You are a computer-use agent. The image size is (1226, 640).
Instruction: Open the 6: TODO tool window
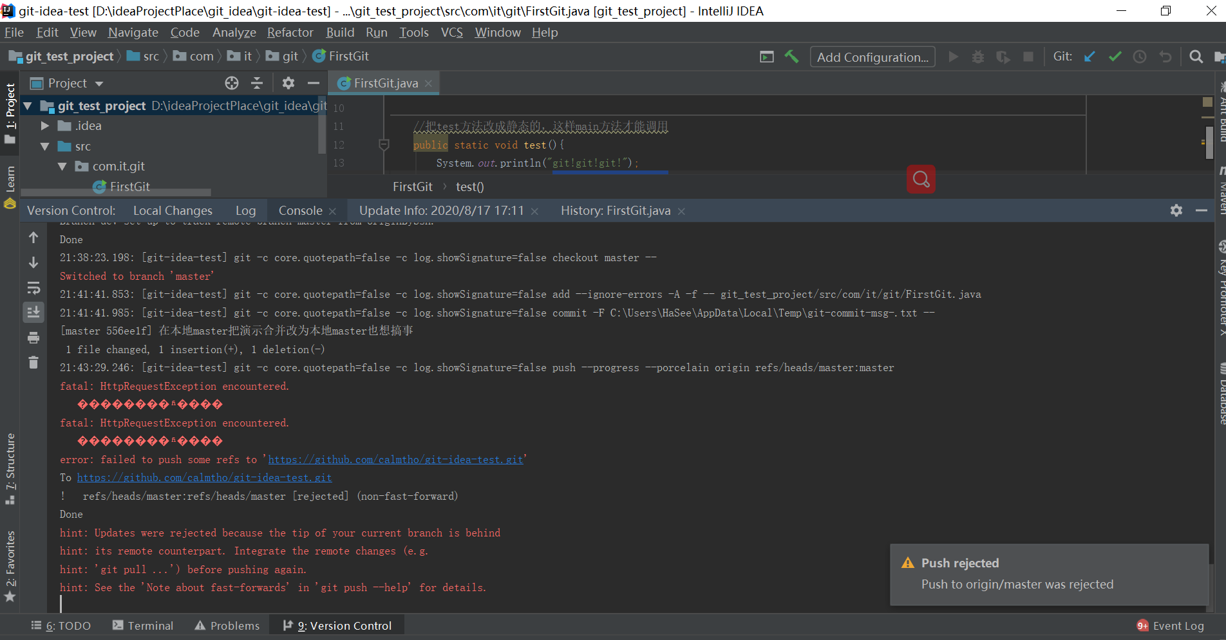pos(61,626)
